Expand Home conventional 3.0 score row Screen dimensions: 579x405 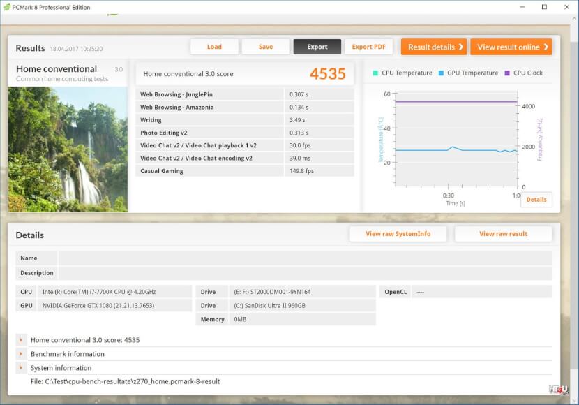tap(21, 340)
